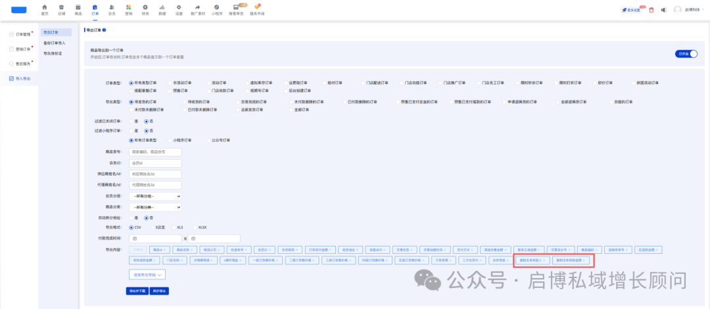This screenshot has height=309, width=710.
Task: Click the megaphone announcement icon
Action: tap(663, 9)
